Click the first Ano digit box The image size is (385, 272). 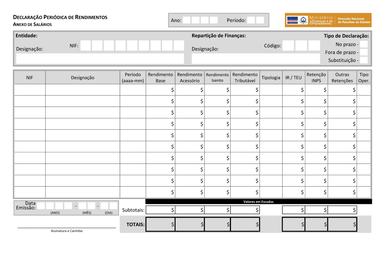tap(187, 20)
